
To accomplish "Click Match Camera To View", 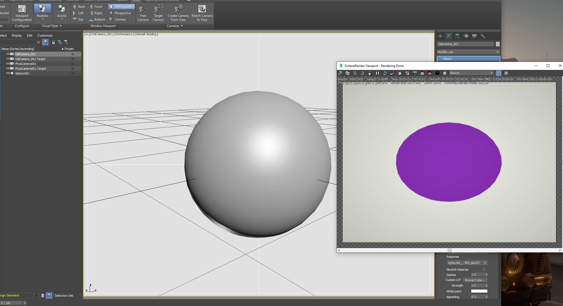I will pyautogui.click(x=202, y=14).
